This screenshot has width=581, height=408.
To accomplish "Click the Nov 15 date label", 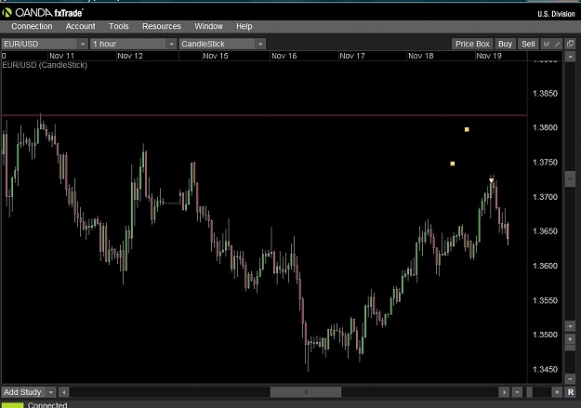I will (x=216, y=56).
